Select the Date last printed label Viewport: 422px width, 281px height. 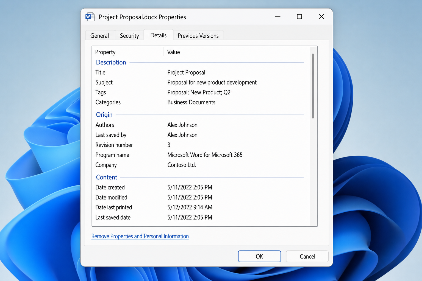(x=114, y=207)
